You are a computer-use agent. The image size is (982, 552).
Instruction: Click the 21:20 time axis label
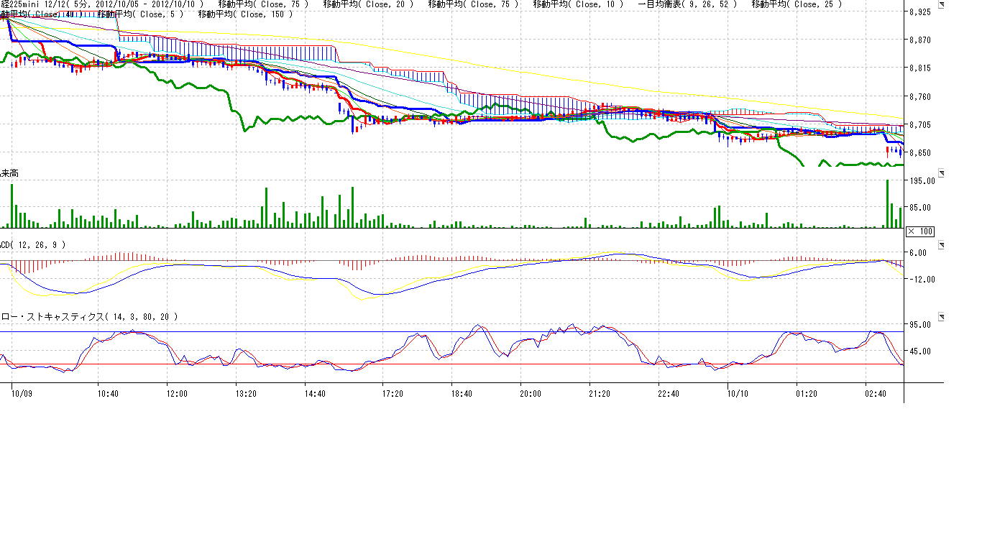[600, 393]
